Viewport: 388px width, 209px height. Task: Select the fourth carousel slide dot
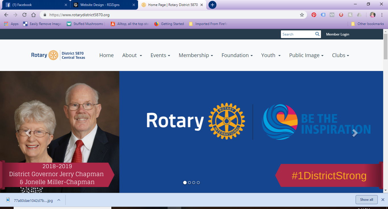point(198,183)
